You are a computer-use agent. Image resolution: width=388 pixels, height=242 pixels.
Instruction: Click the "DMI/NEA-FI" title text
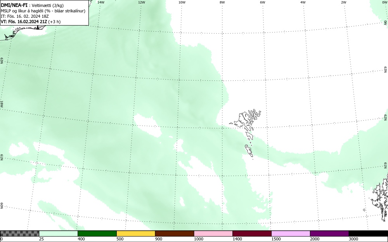(14, 5)
